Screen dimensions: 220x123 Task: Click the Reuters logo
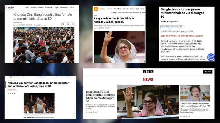[9, 8]
